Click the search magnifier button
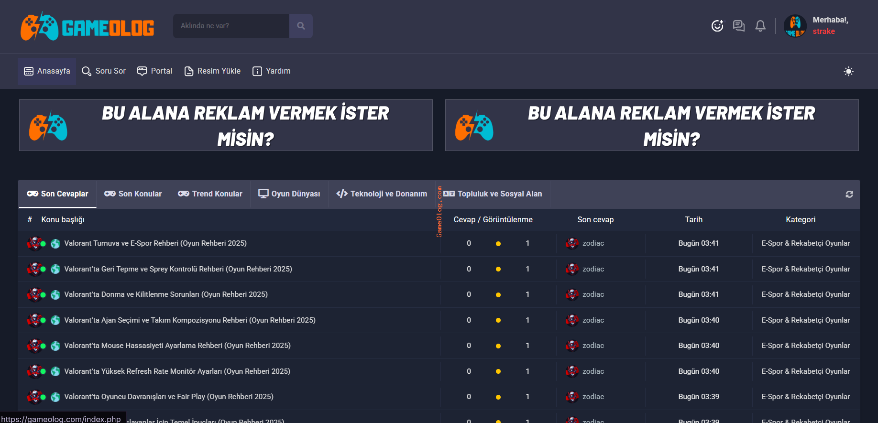Image resolution: width=878 pixels, height=423 pixels. pyautogui.click(x=301, y=26)
